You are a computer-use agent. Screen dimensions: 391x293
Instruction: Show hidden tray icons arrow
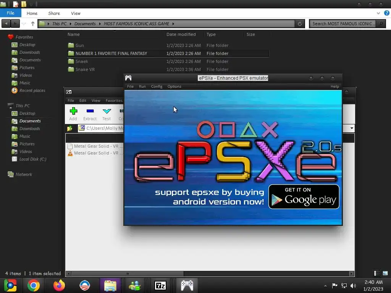click(325, 286)
